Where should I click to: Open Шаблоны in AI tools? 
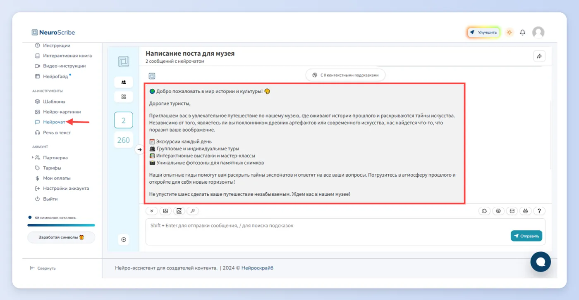pyautogui.click(x=50, y=102)
